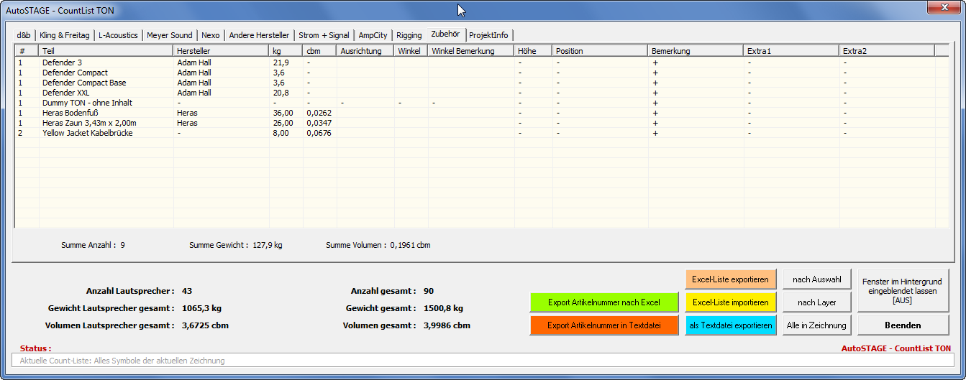Switch to Meyer Sound tab
The image size is (966, 380).
[x=170, y=35]
